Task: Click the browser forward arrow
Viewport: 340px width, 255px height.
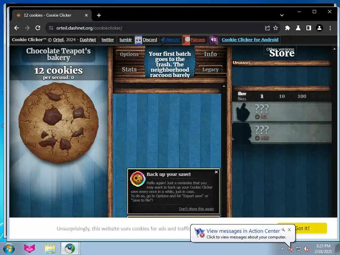Action: [x=27, y=28]
